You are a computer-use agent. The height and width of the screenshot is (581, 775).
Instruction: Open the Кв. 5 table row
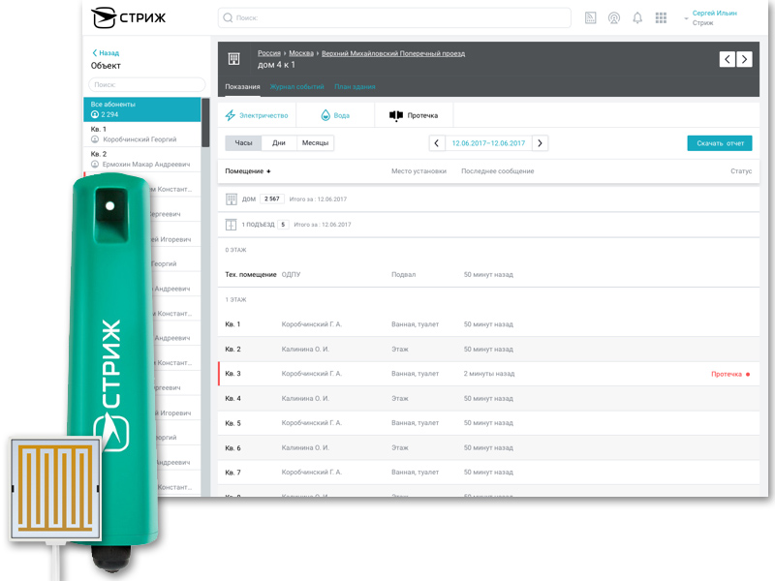pos(488,423)
